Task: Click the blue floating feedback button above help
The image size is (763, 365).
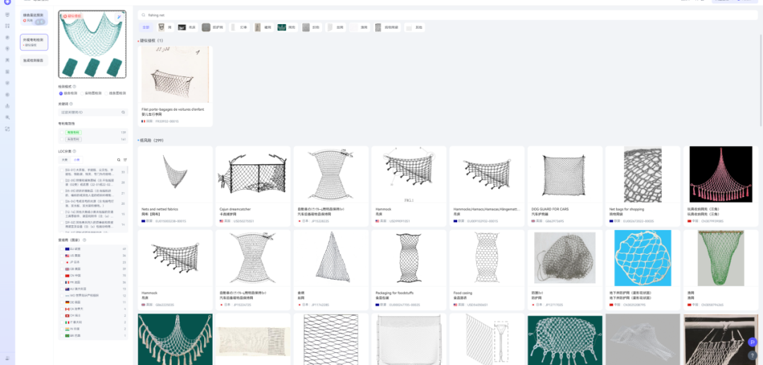Action: pyautogui.click(x=752, y=342)
